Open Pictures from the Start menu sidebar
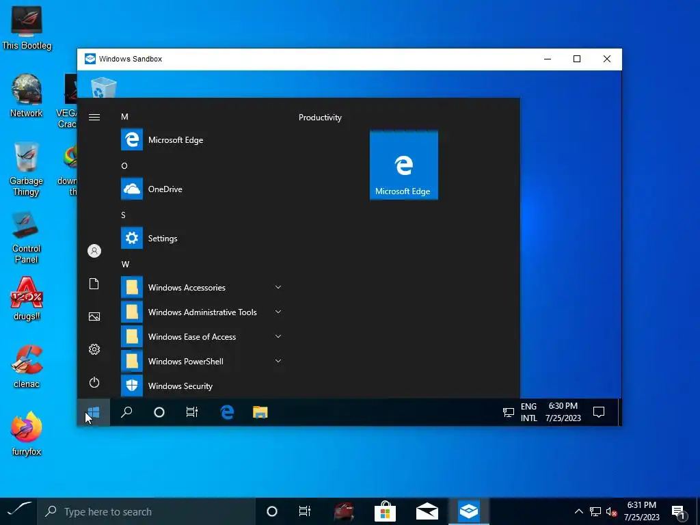The height and width of the screenshot is (525, 700). click(x=94, y=317)
